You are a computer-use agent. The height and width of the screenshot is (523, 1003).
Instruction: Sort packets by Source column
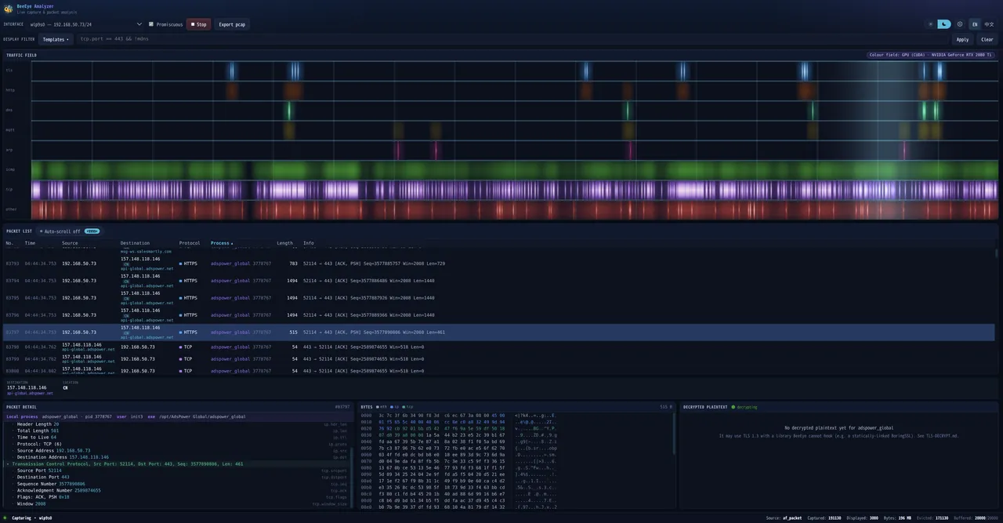point(70,243)
